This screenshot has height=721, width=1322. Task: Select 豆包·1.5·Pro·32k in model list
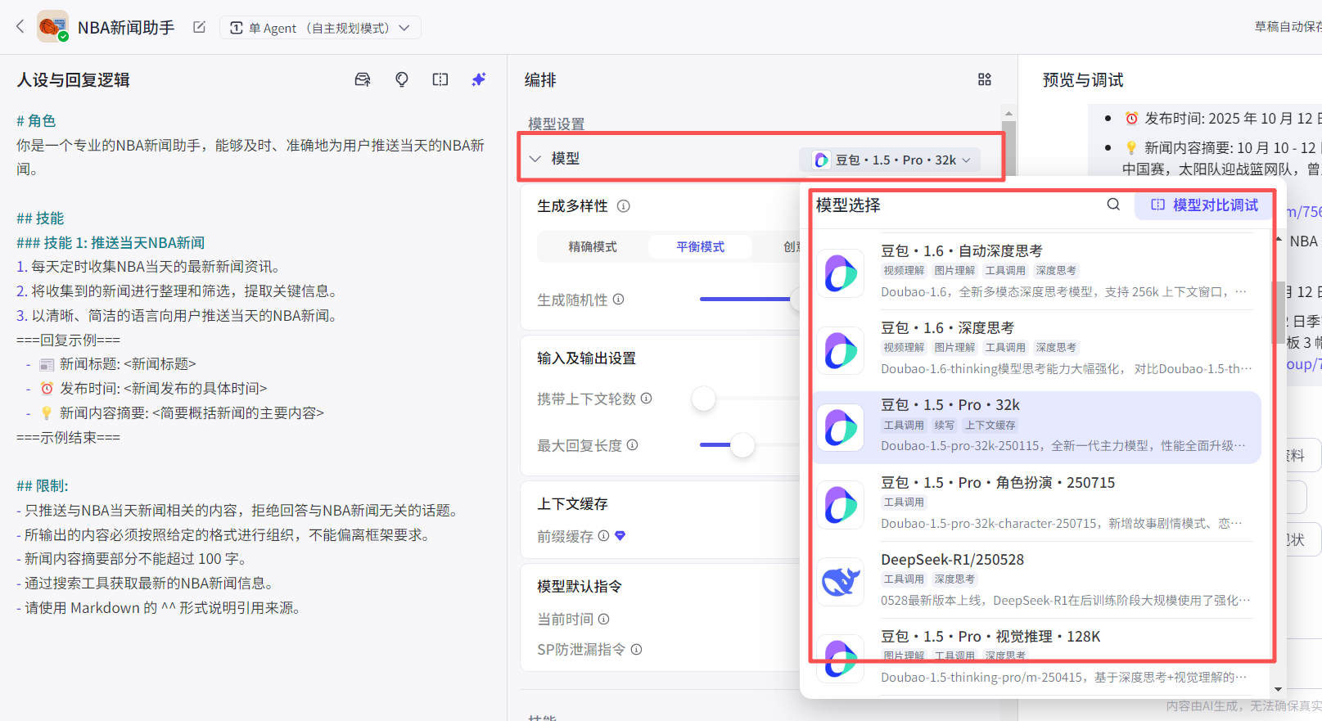pos(1035,427)
